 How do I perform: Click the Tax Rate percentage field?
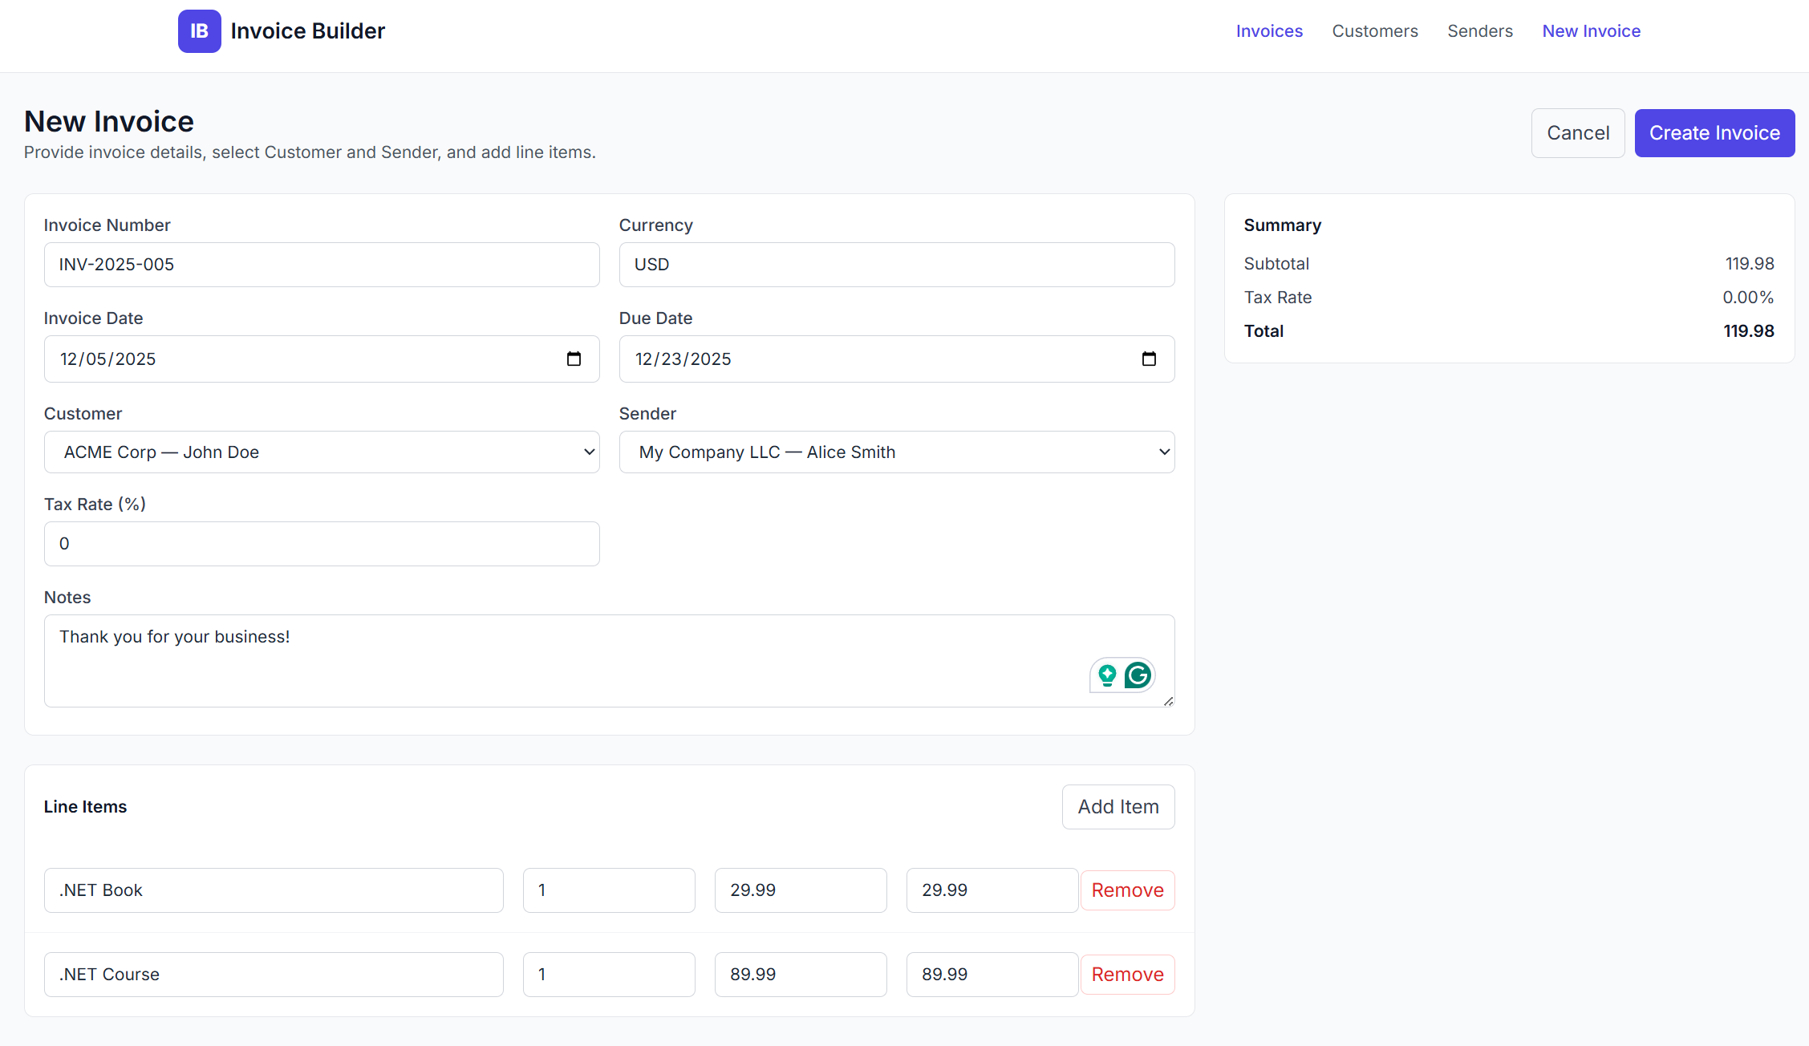(x=321, y=543)
